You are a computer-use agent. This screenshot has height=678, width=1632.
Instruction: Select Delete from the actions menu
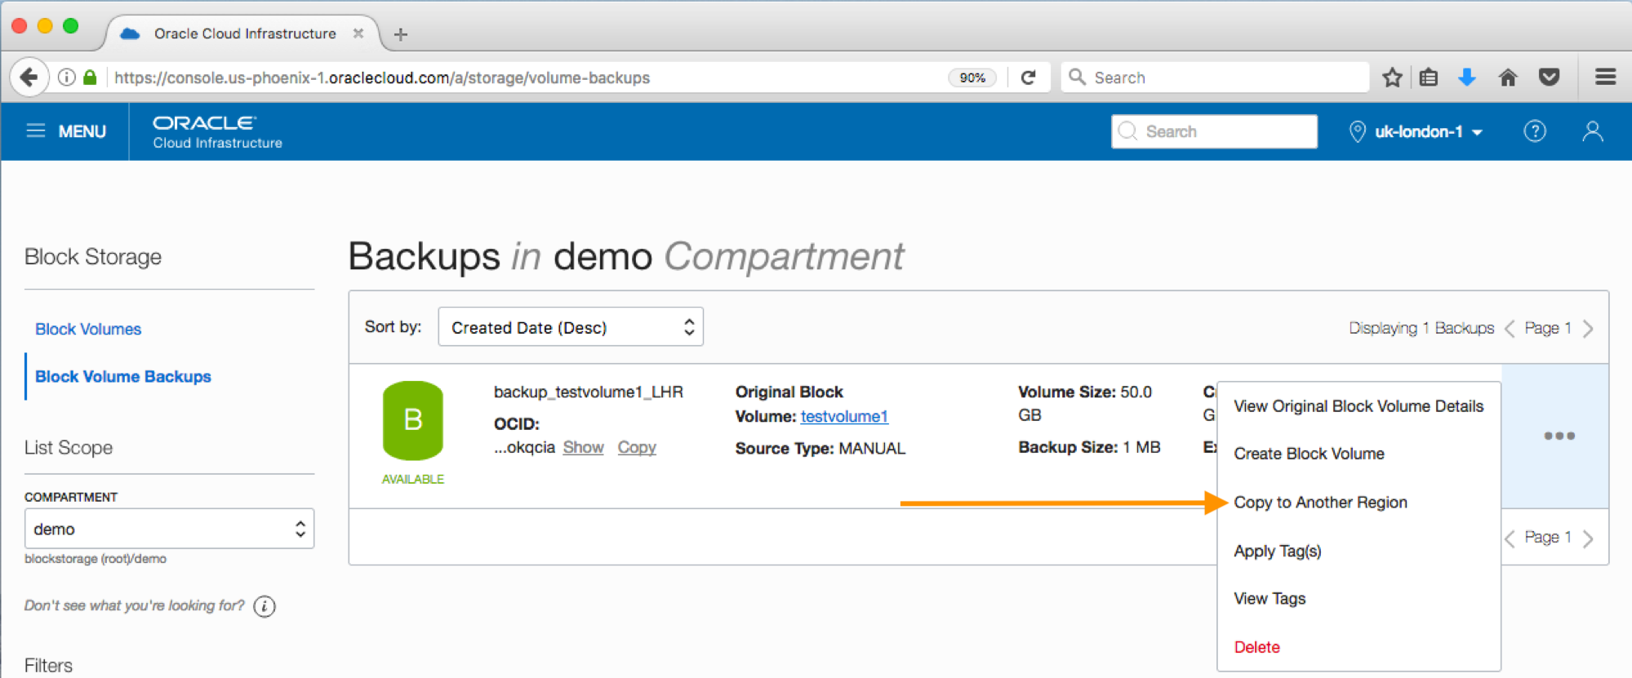pyautogui.click(x=1256, y=647)
